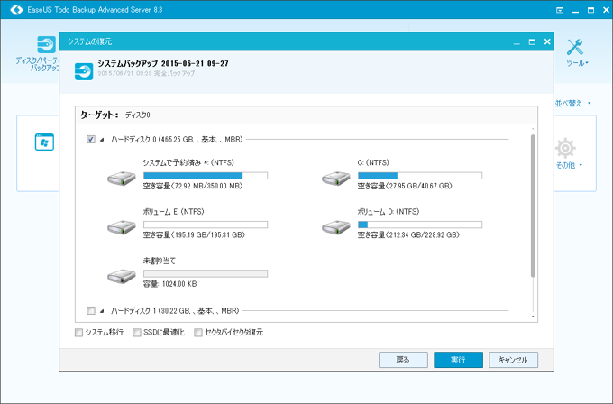
Task: Click the ボリューム E: usage bar
Action: pyautogui.click(x=206, y=225)
